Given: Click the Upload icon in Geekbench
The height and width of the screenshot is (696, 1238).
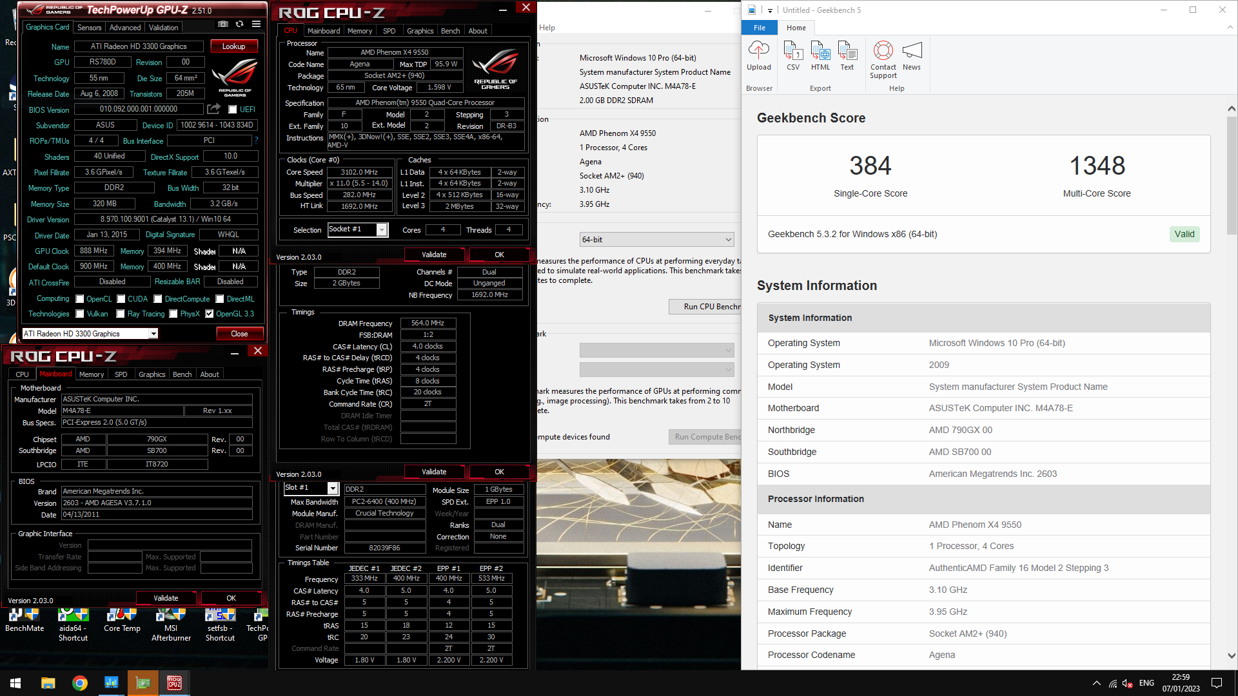Looking at the screenshot, I should point(759,55).
